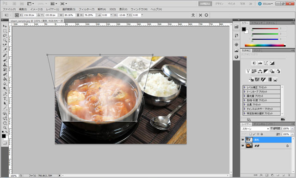
Task: Select the Brush tool
Action: pyautogui.click(x=5, y=60)
